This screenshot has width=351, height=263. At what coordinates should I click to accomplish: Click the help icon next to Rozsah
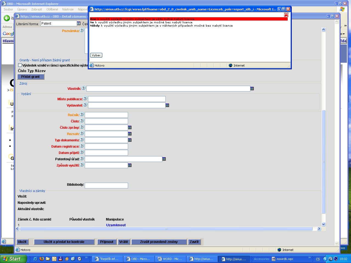pos(82,133)
